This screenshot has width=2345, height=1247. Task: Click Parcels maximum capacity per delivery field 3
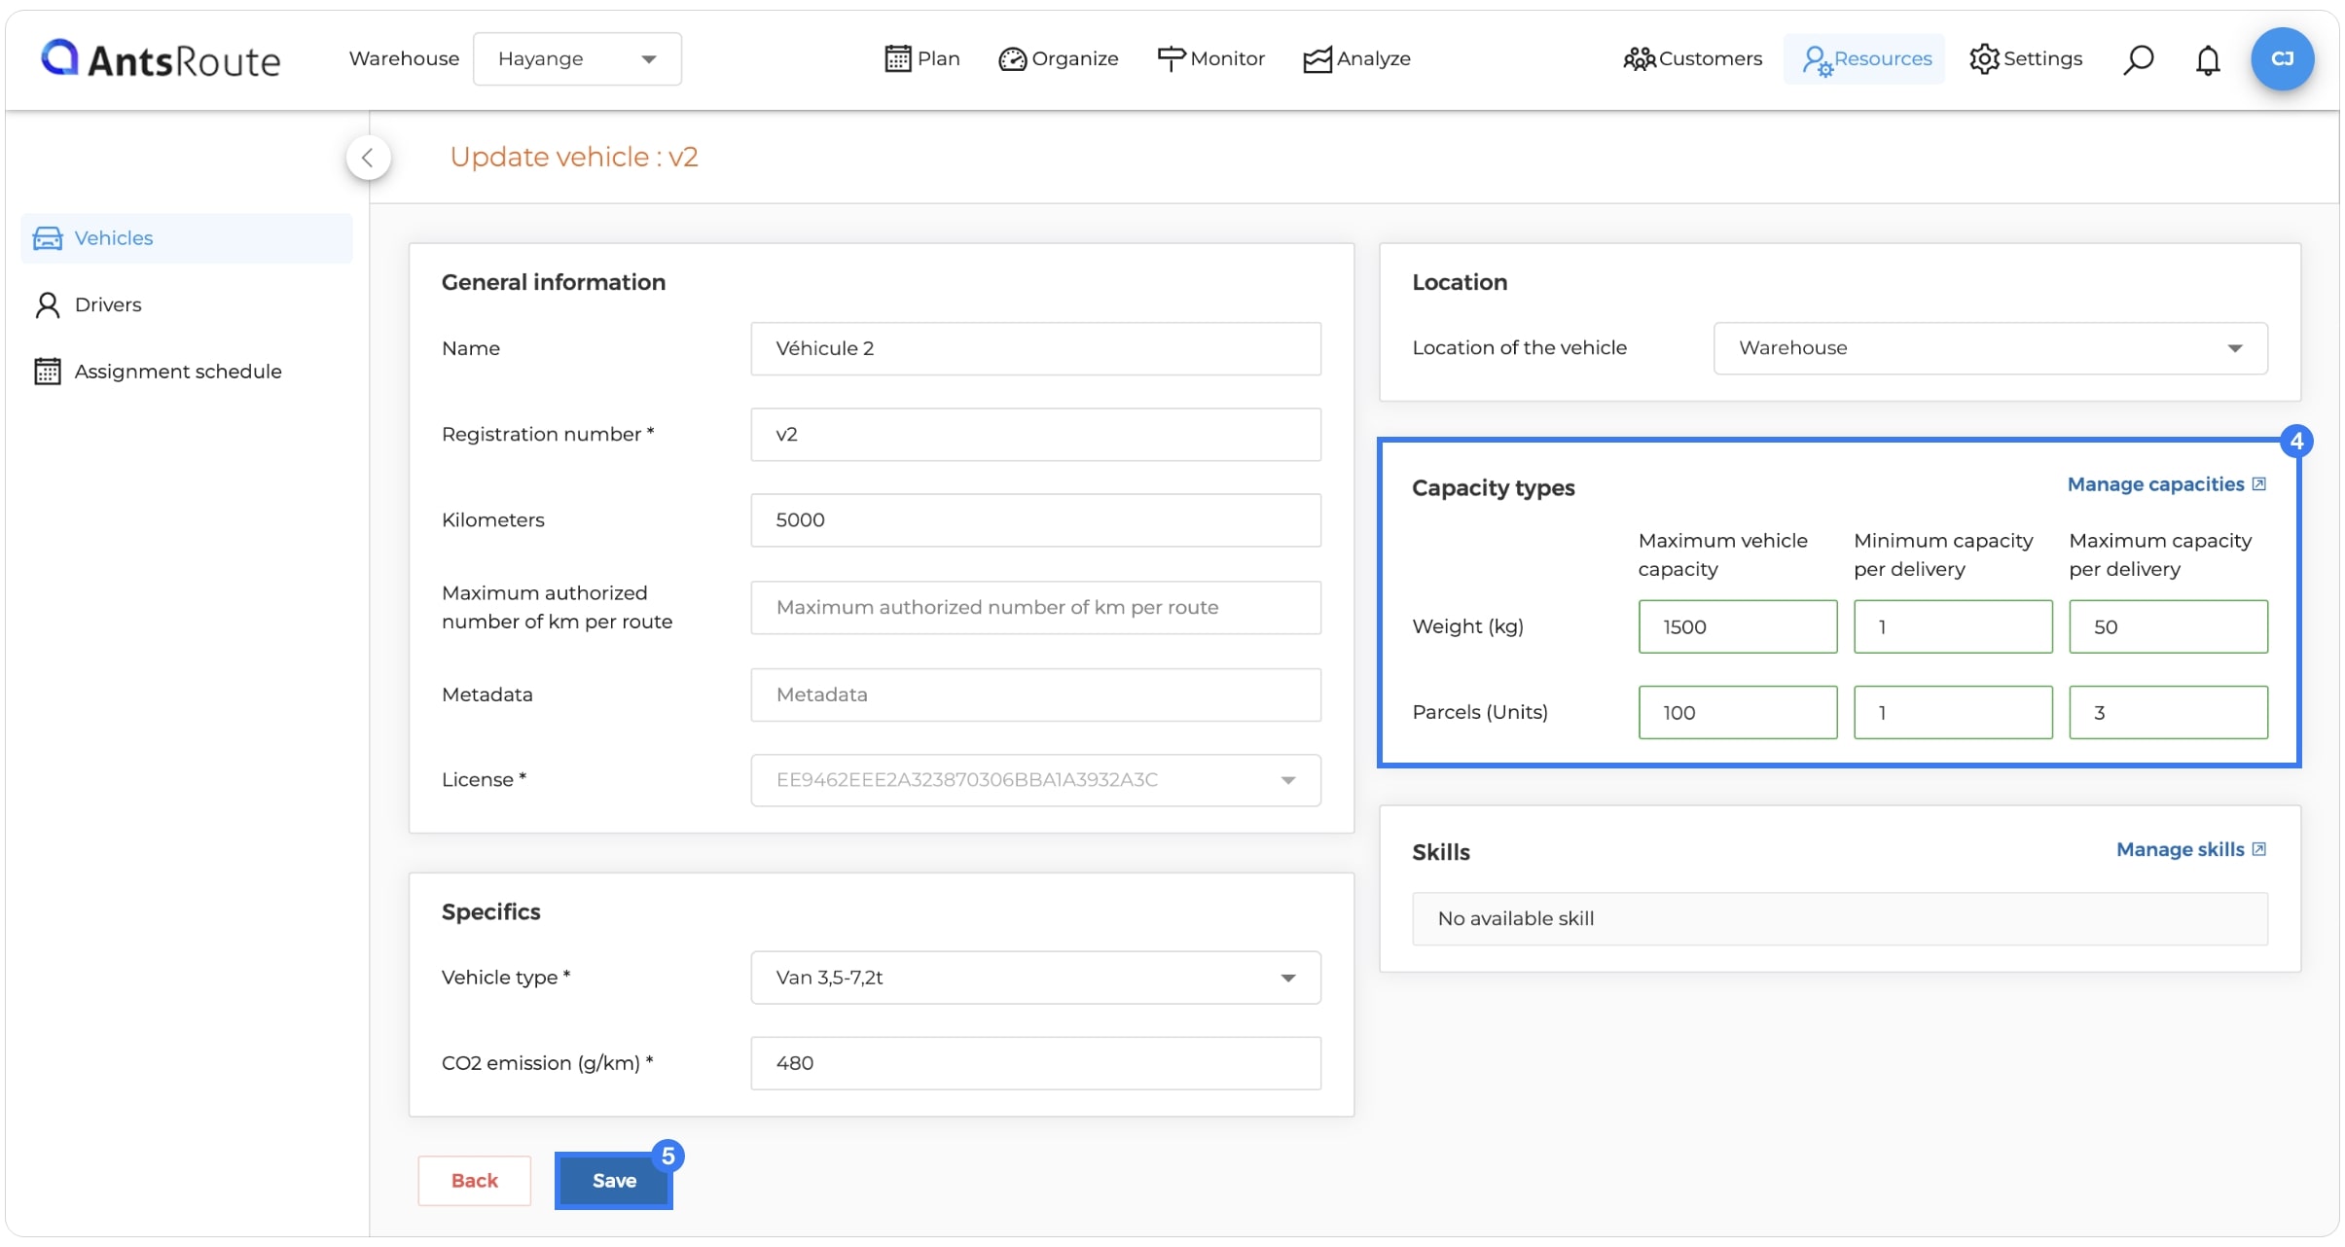(x=2168, y=712)
